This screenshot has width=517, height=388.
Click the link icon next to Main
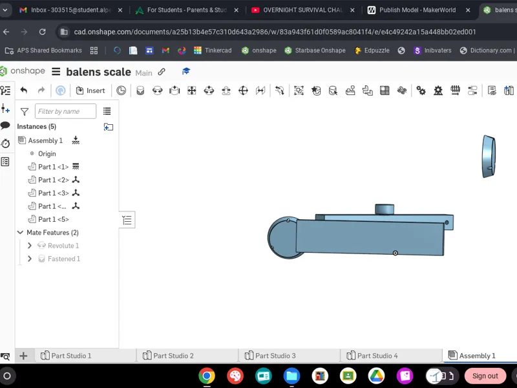[161, 72]
